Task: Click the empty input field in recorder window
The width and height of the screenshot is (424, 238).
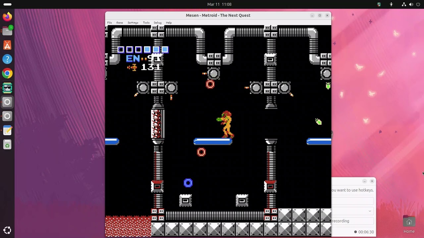Action: click(x=353, y=201)
